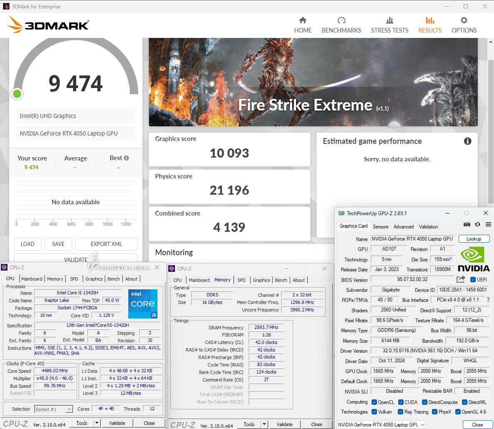The image size is (494, 429).
Task: Take GPU-Z screenshot with camera icon
Action: pyautogui.click(x=467, y=224)
